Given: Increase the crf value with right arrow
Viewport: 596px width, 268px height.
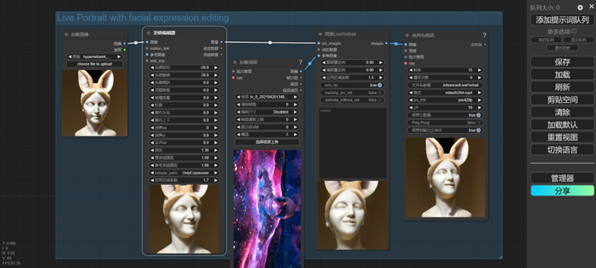Looking at the screenshot, I should tap(479, 107).
